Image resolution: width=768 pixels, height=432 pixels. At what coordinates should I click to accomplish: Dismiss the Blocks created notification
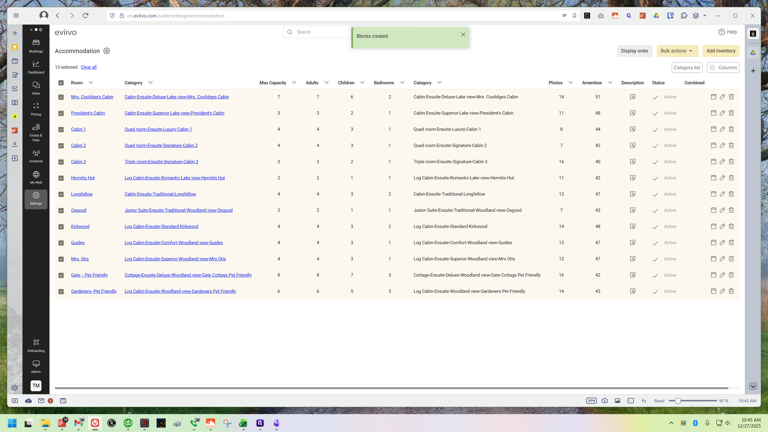[463, 34]
